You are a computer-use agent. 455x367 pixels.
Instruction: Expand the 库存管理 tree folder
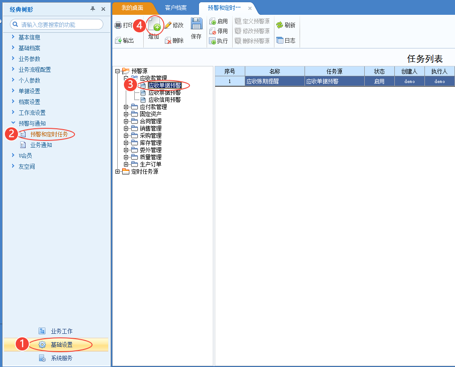126,143
